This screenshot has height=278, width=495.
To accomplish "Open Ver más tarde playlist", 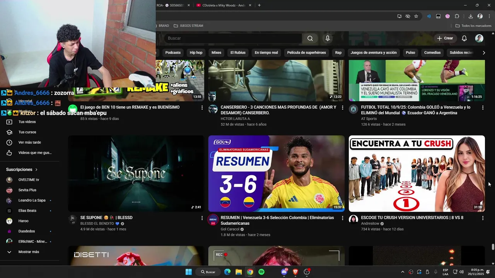I will (x=30, y=142).
